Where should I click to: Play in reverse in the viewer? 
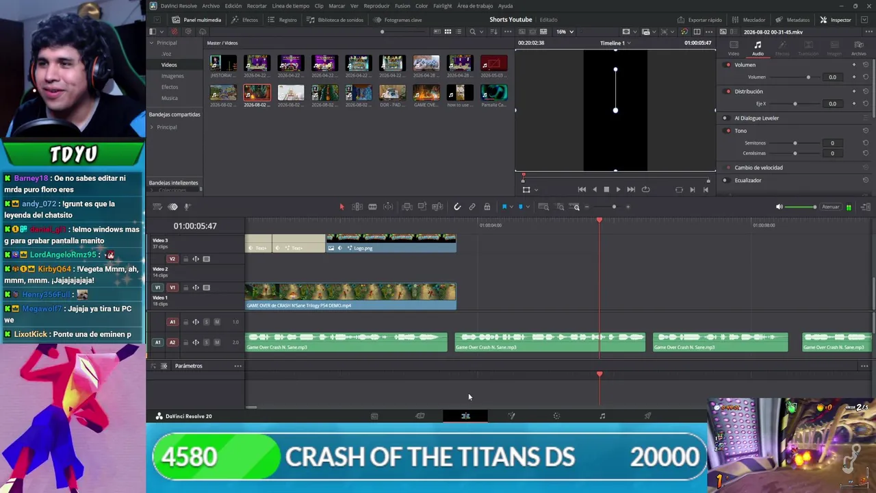tap(594, 190)
